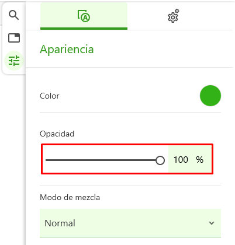Click the middle of the opacity slider track

tap(103, 160)
